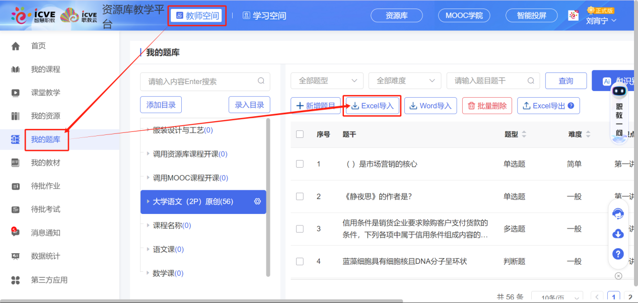638x303 pixels.
Task: Switch to the 学习空间 tab
Action: [x=264, y=16]
